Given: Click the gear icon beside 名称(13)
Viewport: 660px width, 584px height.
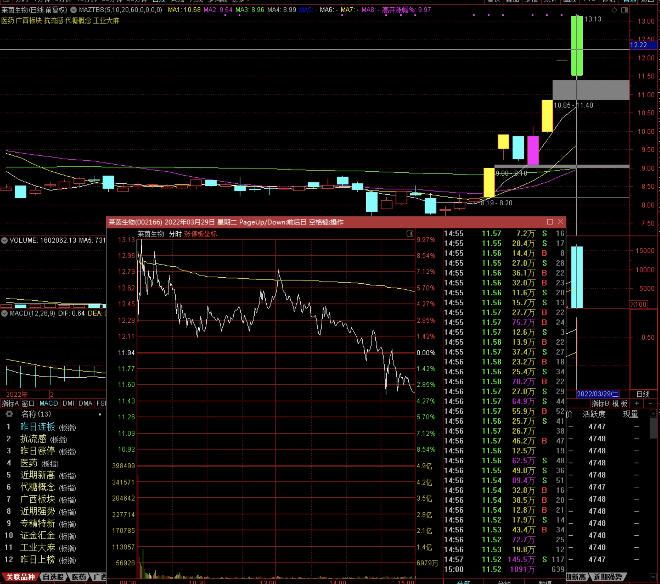Looking at the screenshot, I should coord(9,414).
